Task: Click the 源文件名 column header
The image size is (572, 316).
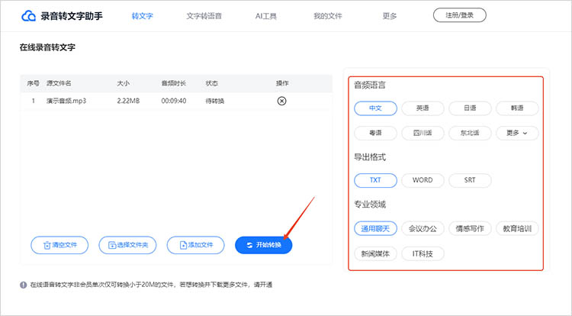Action: point(59,83)
